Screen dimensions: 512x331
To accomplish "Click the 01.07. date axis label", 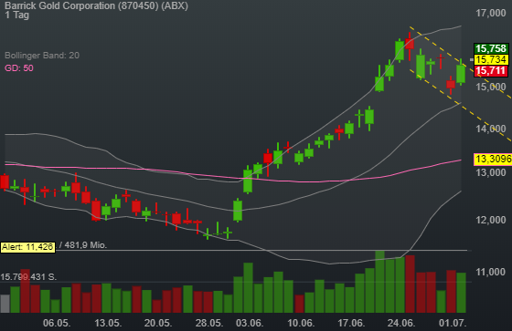I will pos(453,323).
